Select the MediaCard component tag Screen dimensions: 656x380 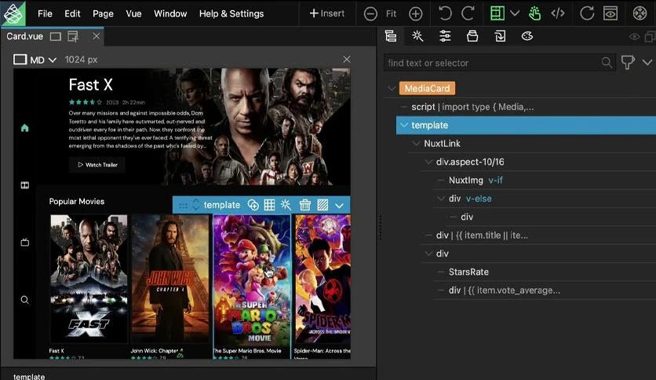(427, 88)
